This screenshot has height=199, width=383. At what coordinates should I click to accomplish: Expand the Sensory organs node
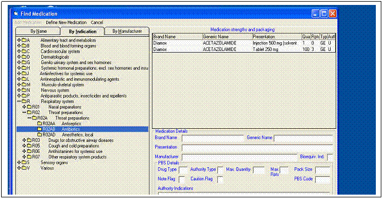pos(19,162)
